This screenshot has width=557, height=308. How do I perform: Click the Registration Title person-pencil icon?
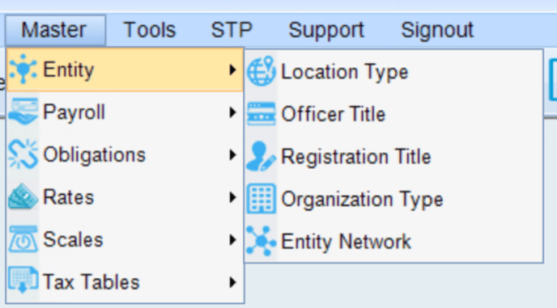(x=261, y=156)
